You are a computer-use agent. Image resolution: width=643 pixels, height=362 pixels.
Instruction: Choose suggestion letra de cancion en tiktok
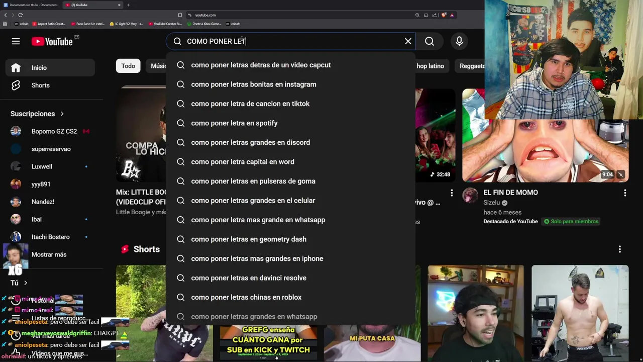coord(290,104)
